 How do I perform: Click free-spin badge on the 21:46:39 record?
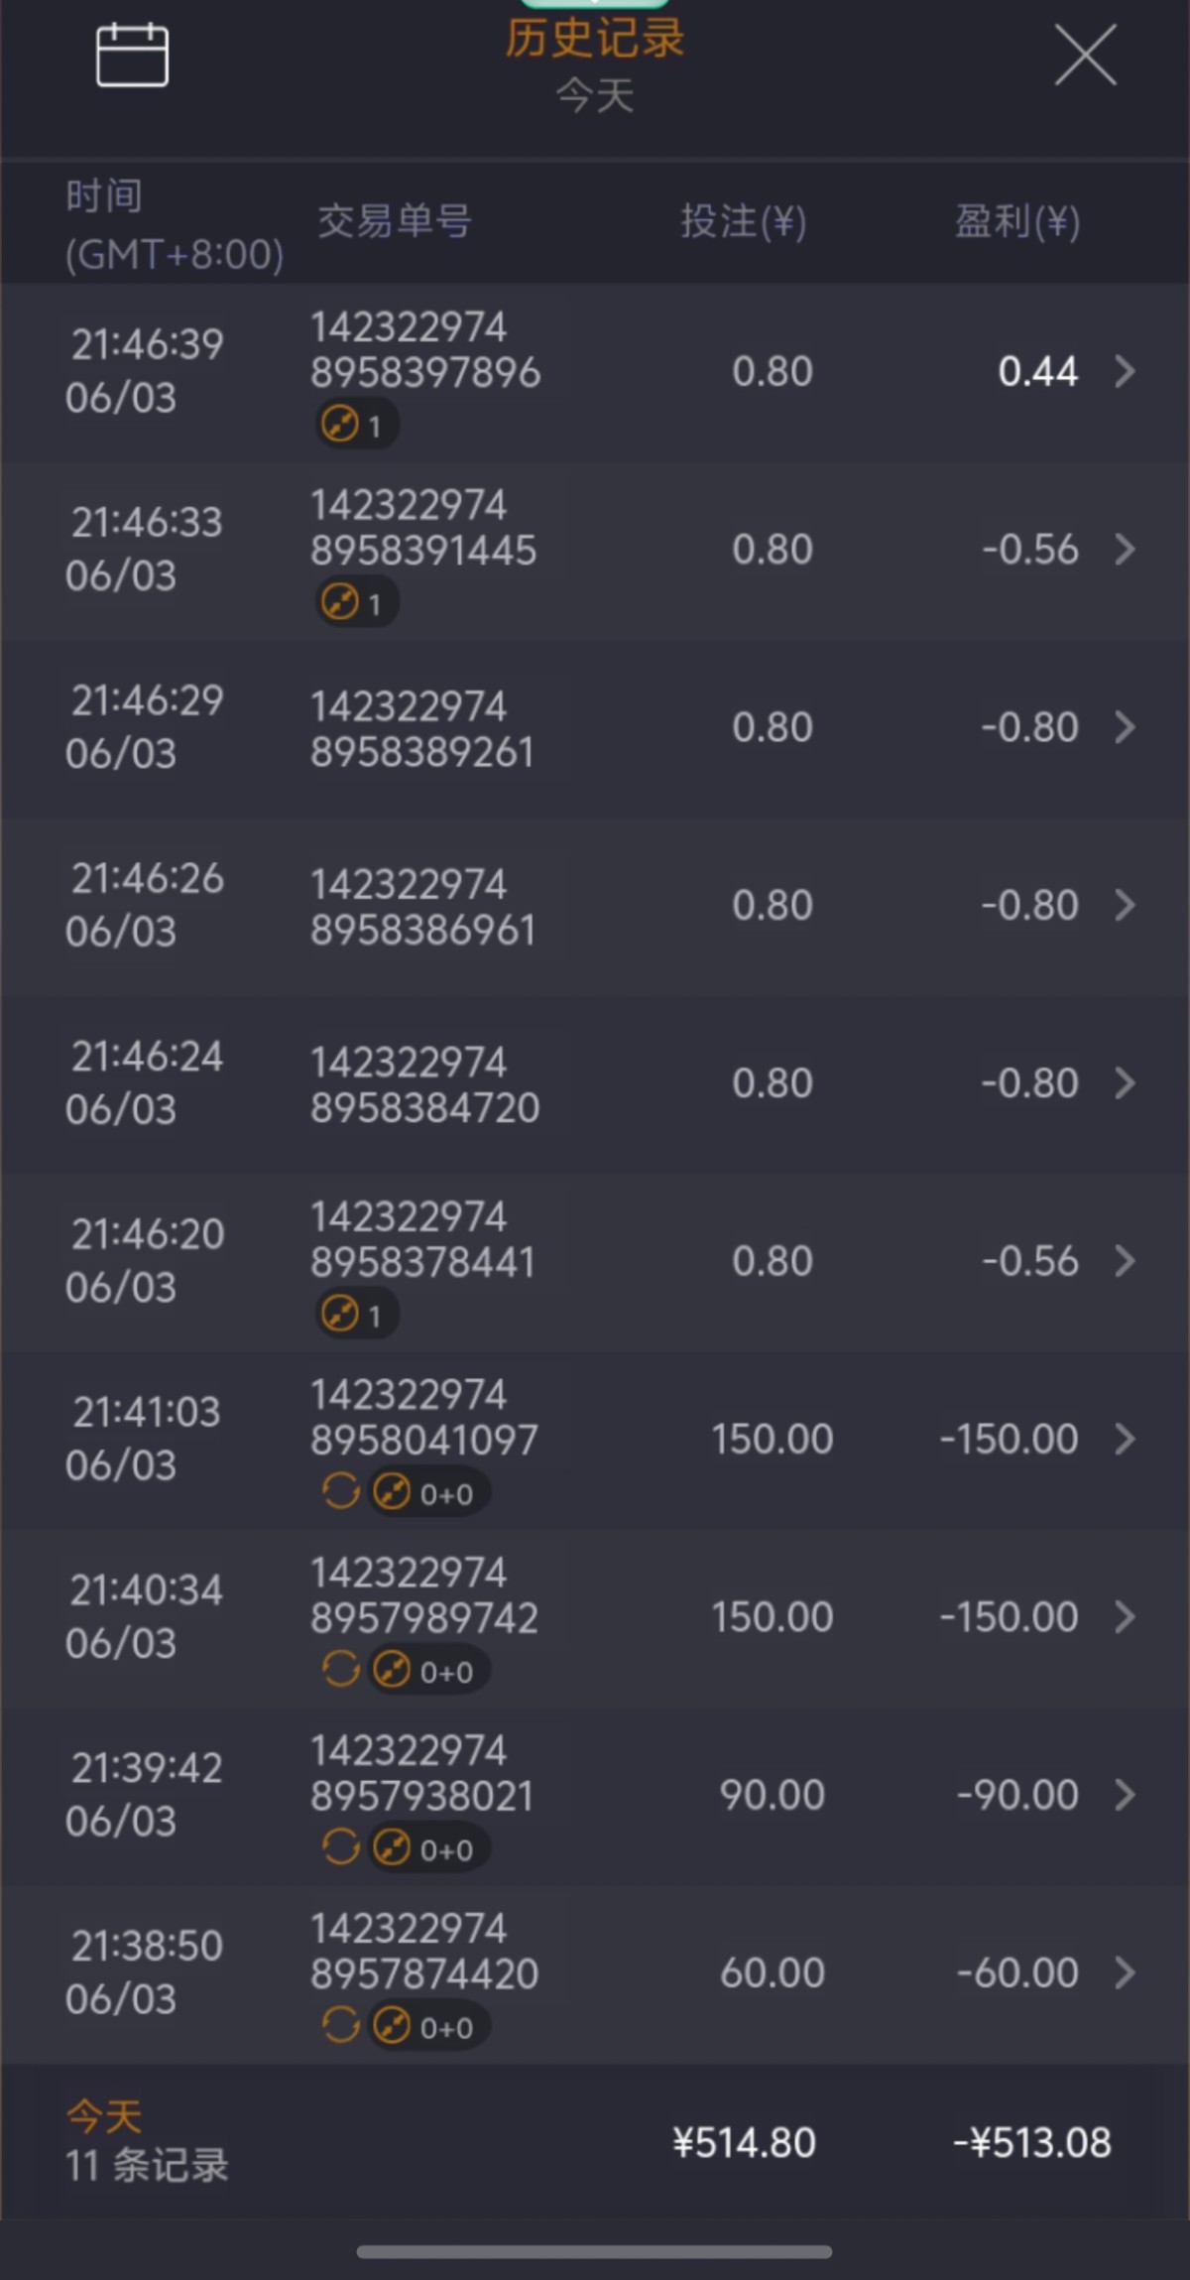click(356, 425)
